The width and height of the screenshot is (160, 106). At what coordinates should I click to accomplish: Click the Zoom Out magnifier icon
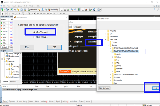click(75, 10)
